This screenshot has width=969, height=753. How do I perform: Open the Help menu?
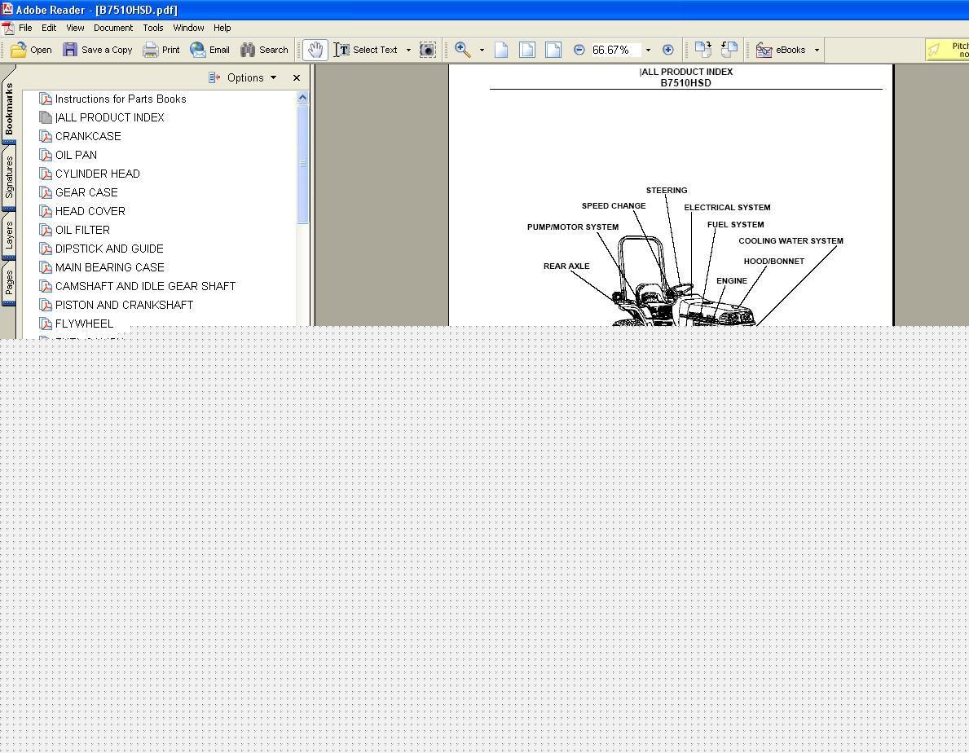tap(222, 28)
